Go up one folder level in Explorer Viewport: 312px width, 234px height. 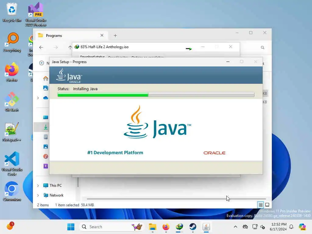coord(70,47)
